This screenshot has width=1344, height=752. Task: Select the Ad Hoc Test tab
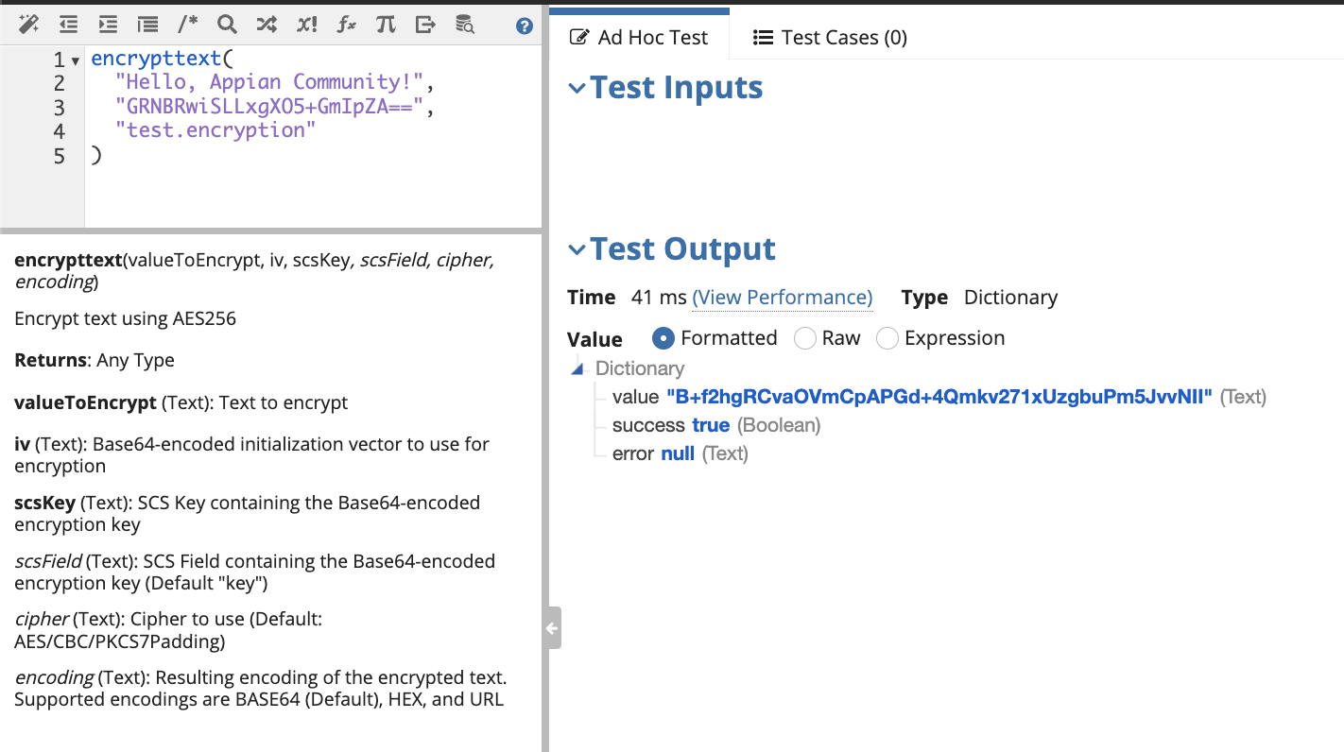(x=640, y=38)
